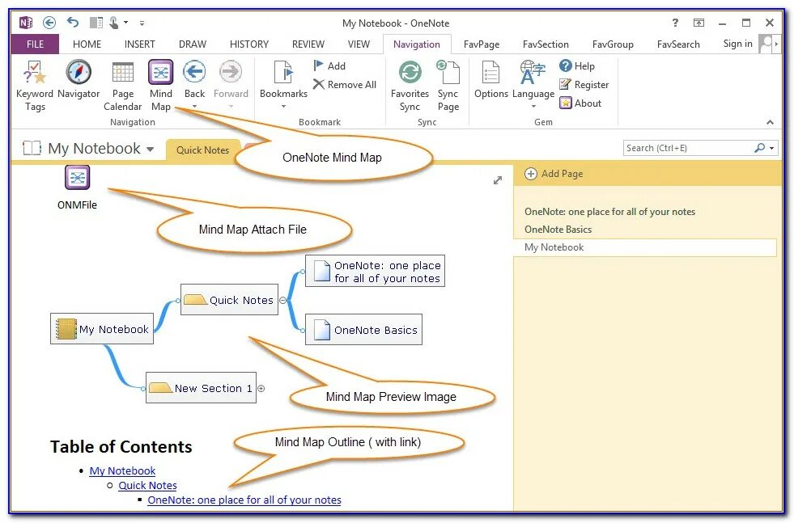Collapse Quick Notes mind map node
794x523 pixels.
point(283,301)
